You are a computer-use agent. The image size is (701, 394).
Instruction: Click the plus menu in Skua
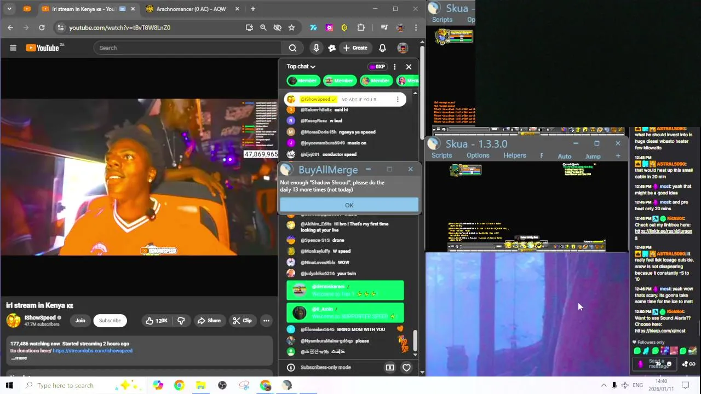coord(618,156)
